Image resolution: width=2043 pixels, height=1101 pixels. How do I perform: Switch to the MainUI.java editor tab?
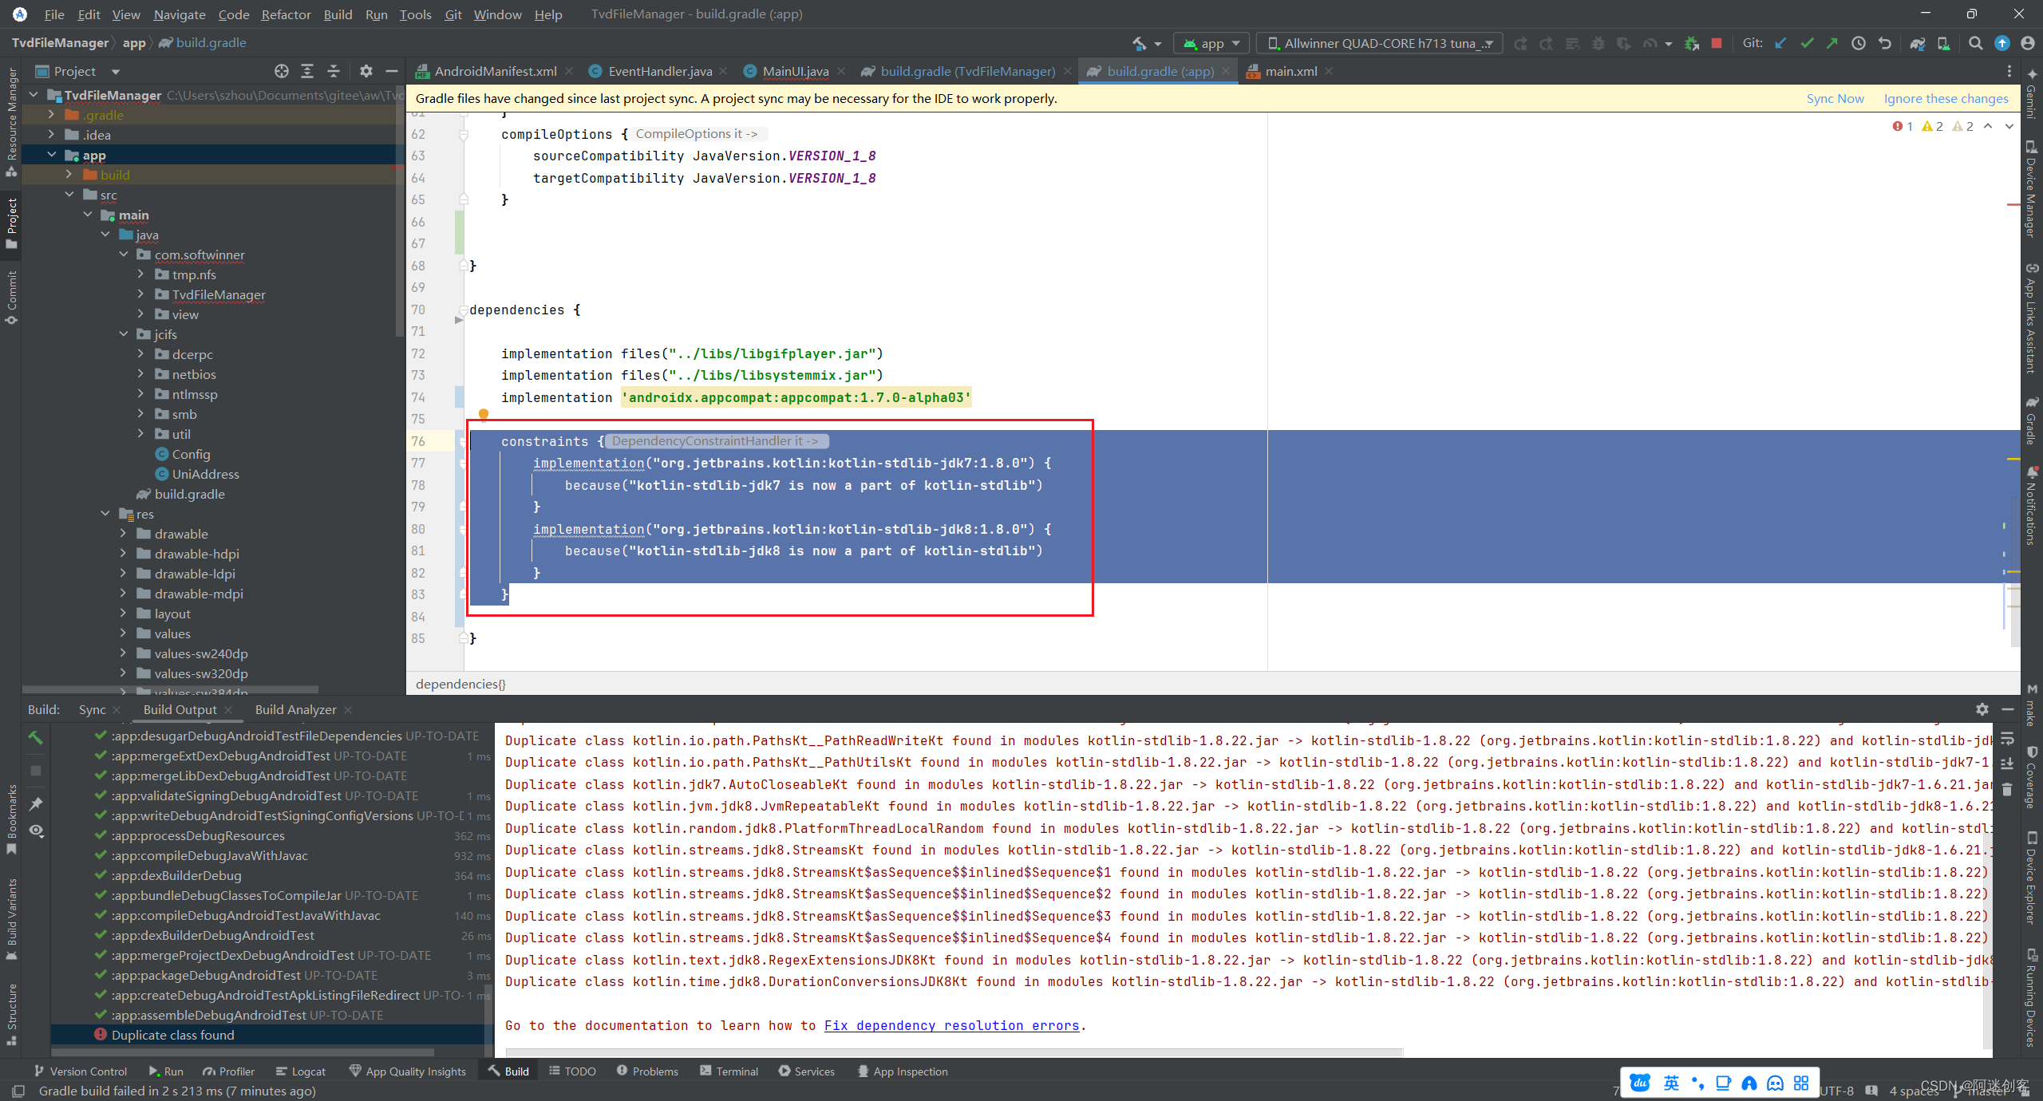tap(795, 71)
